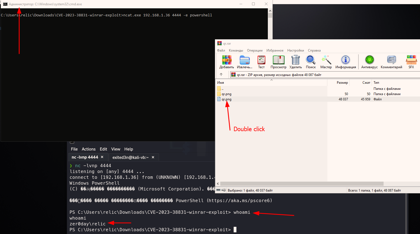This screenshot has width=420, height=234.
Task: Click 'Всего: 1 папка, 1 файл' status text
Action: pos(374,190)
